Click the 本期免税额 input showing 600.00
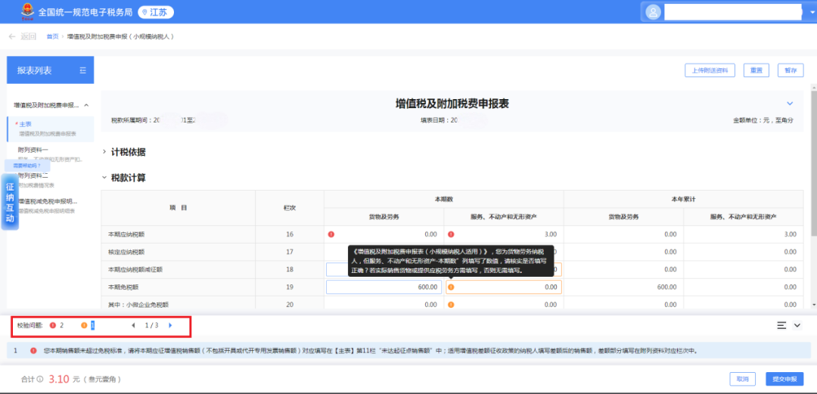Viewport: 817px width, 394px height. pos(384,287)
